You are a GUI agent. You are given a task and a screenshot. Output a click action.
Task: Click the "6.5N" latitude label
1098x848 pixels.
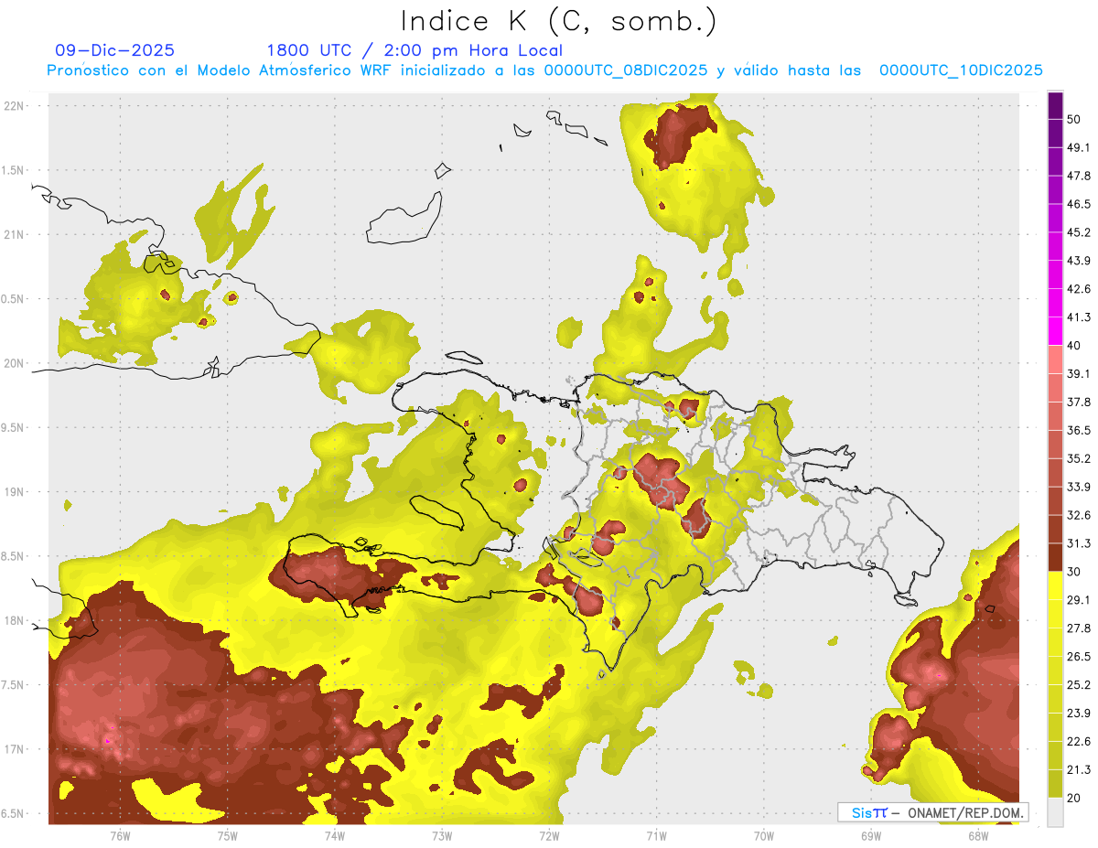click(14, 813)
